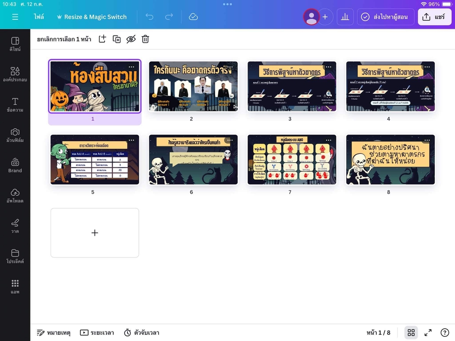This screenshot has width=455, height=341.
Task: Select page 6 skeleton thumbnail
Action: (x=193, y=160)
